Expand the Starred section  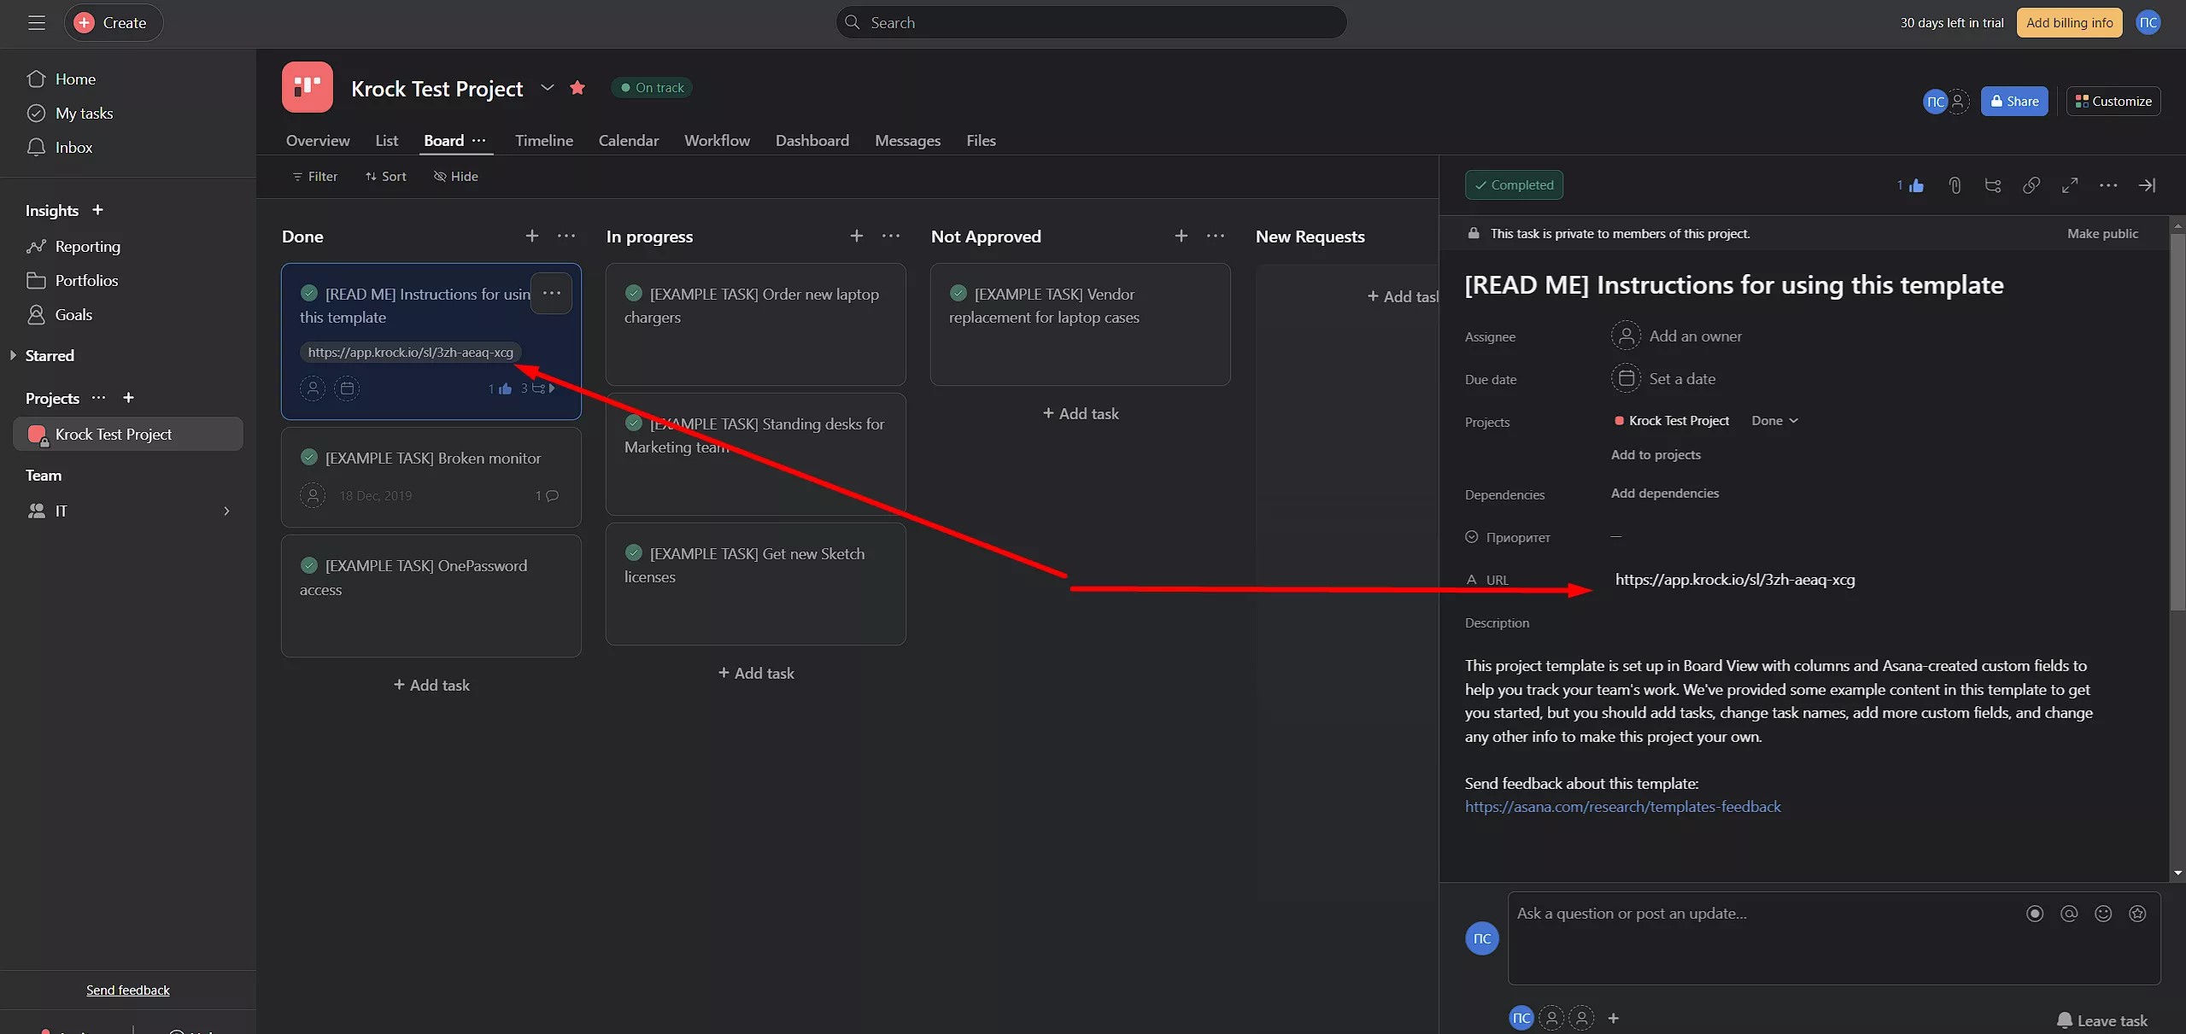(13, 356)
